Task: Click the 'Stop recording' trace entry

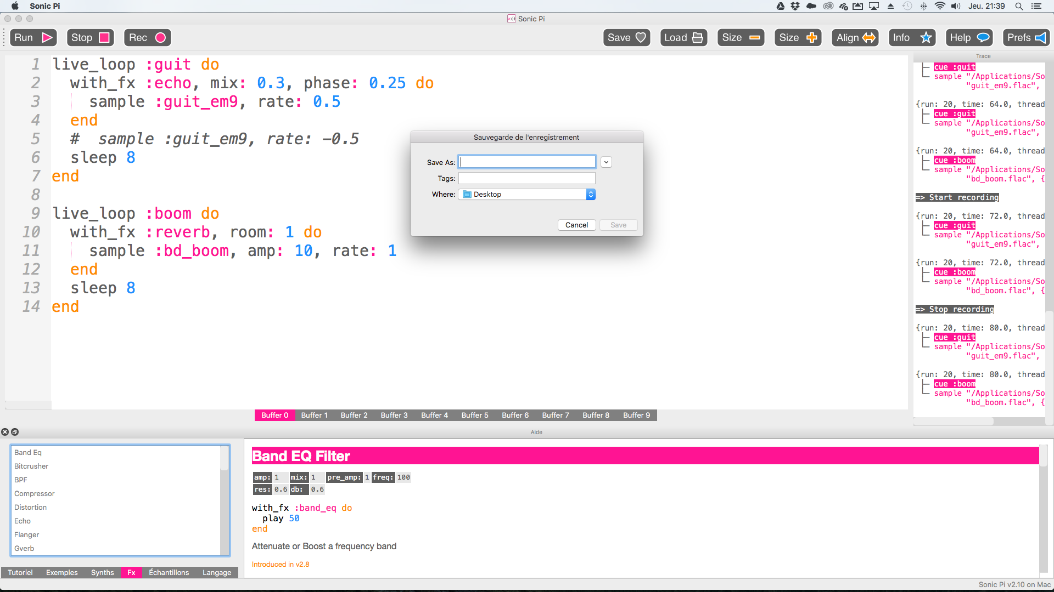Action: (955, 309)
